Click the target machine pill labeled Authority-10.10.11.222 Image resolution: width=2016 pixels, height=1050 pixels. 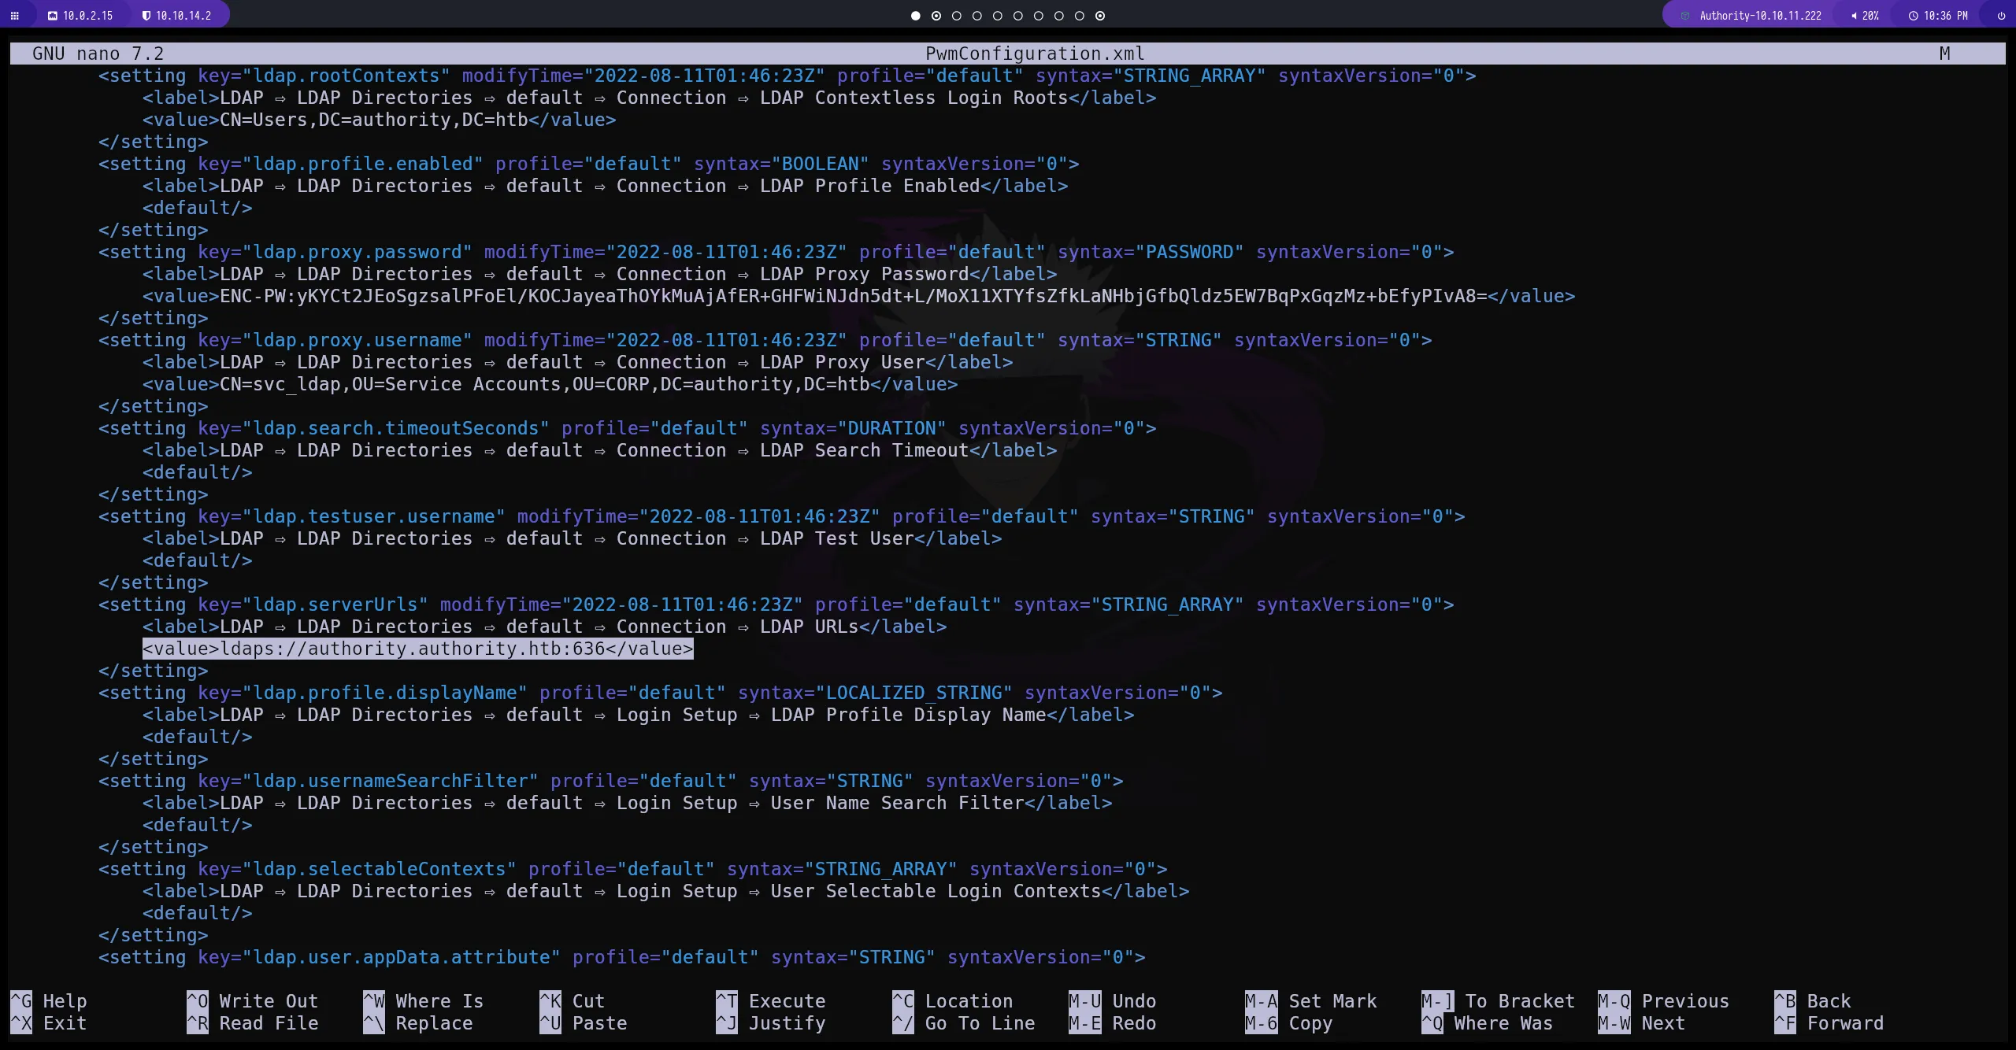point(1759,15)
